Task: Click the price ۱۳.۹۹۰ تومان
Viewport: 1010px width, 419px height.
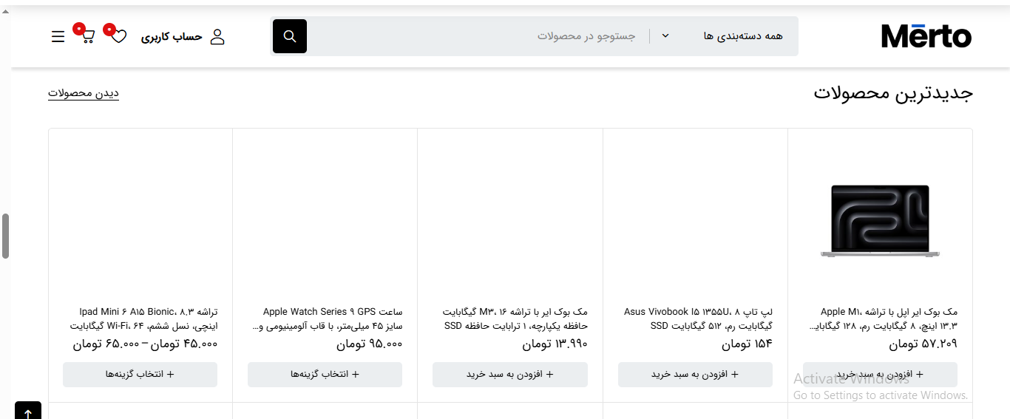Action: tap(555, 344)
